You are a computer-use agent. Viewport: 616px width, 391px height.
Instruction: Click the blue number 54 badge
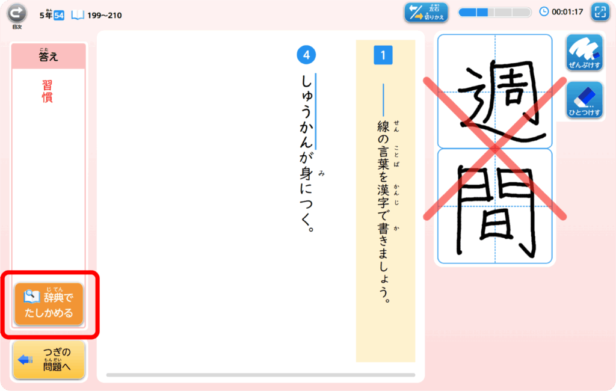pyautogui.click(x=59, y=15)
